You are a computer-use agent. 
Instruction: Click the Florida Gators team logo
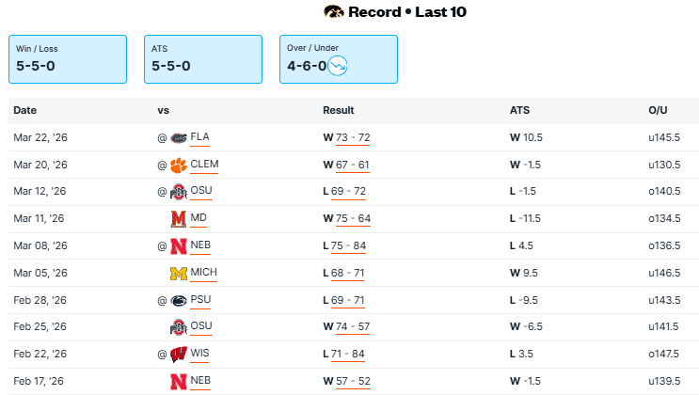point(179,137)
